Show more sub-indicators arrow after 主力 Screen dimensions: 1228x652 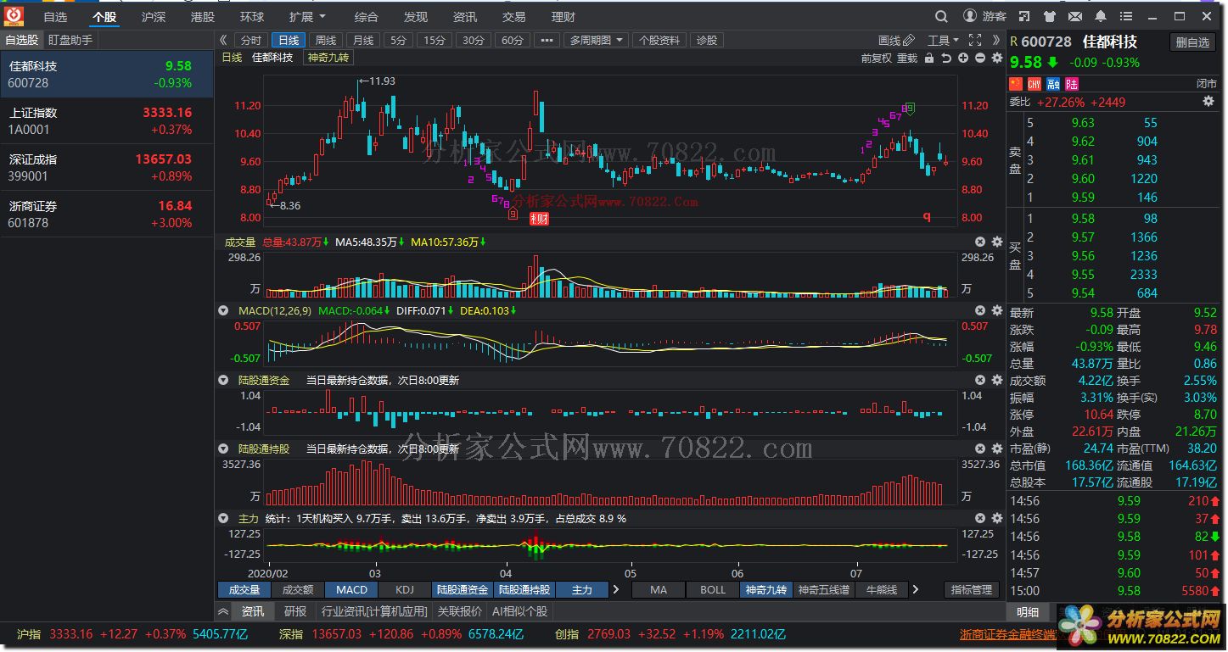pyautogui.click(x=616, y=590)
